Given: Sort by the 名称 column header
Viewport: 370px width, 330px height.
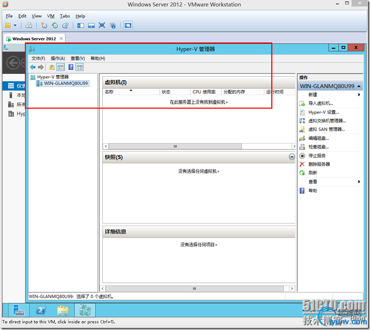Looking at the screenshot, I should (131, 92).
